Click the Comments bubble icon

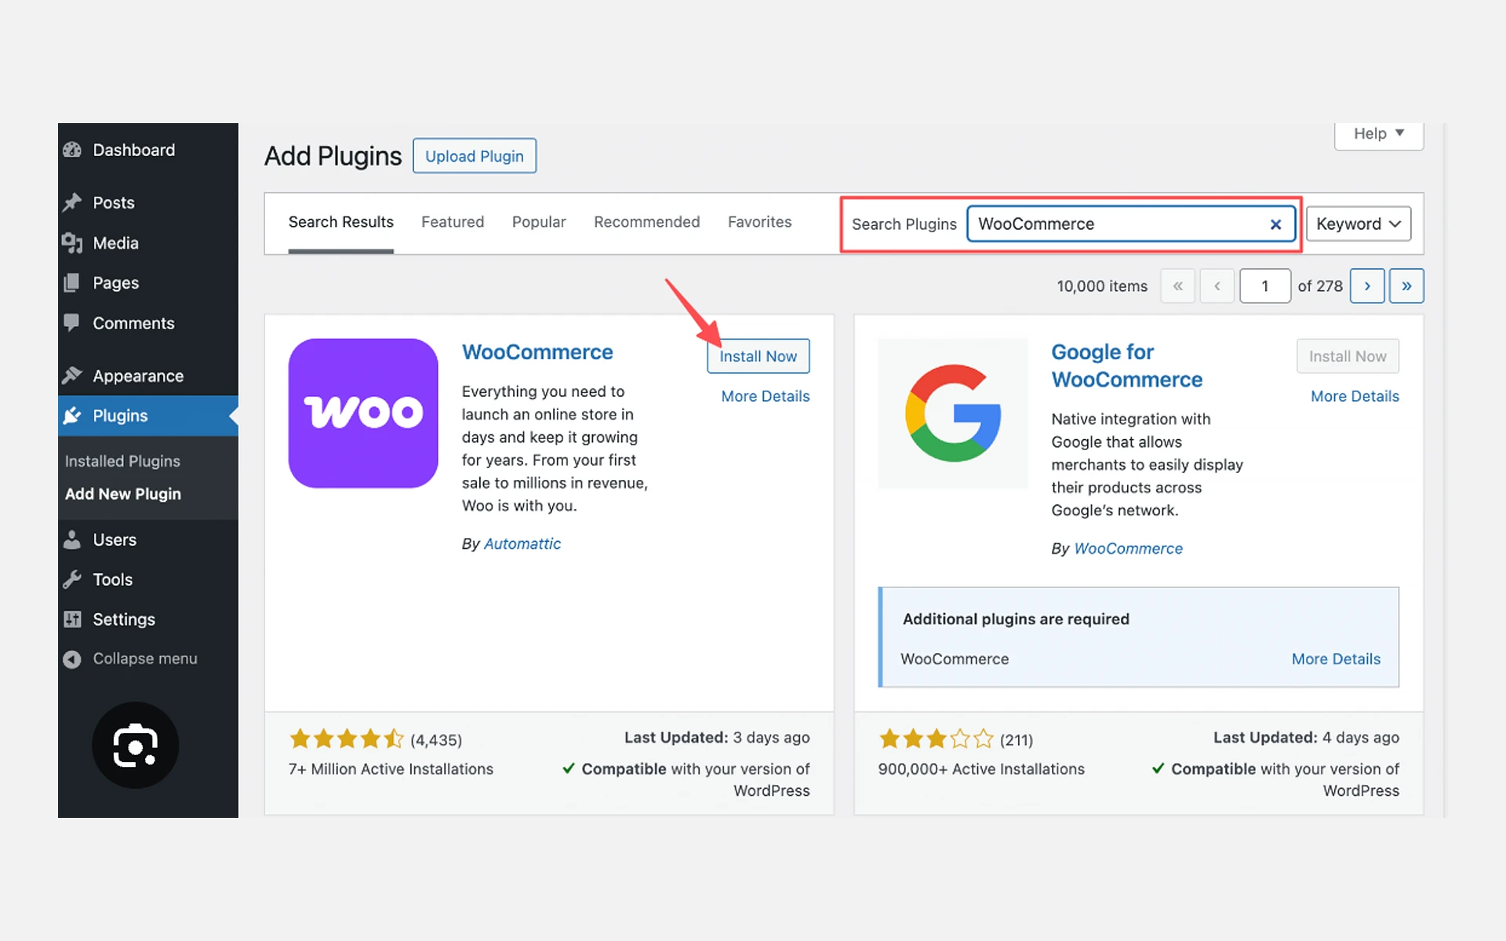click(x=72, y=323)
